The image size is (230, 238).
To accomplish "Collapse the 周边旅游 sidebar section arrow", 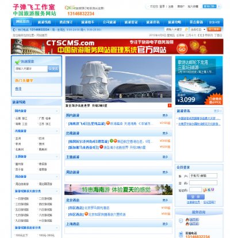I will (x=57, y=177).
